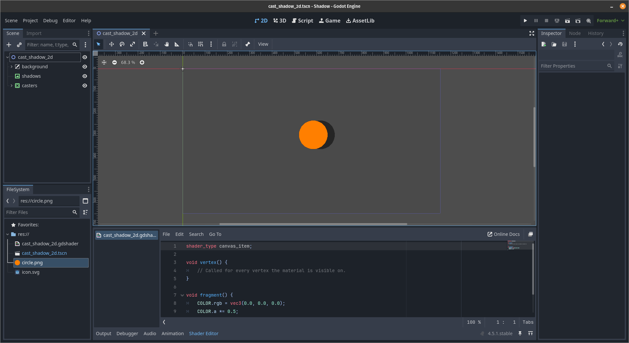Select the Pan Mode hand tool
Viewport: 629px width, 343px height.
(167, 44)
